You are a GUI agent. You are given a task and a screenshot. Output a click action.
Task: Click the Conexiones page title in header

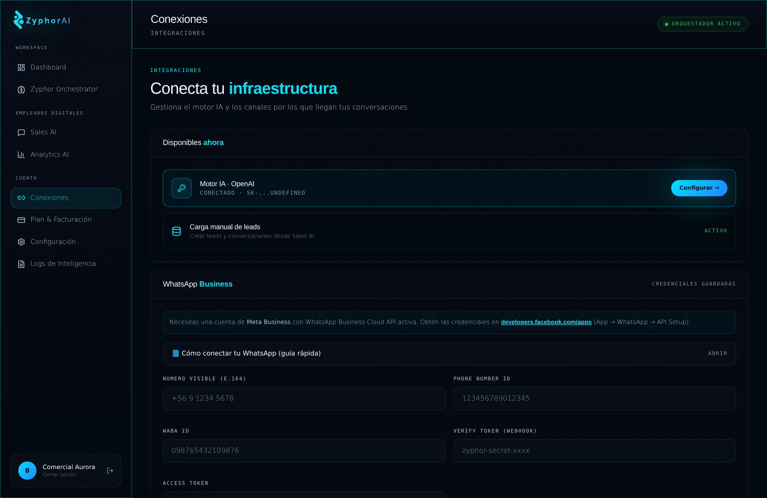(x=179, y=19)
